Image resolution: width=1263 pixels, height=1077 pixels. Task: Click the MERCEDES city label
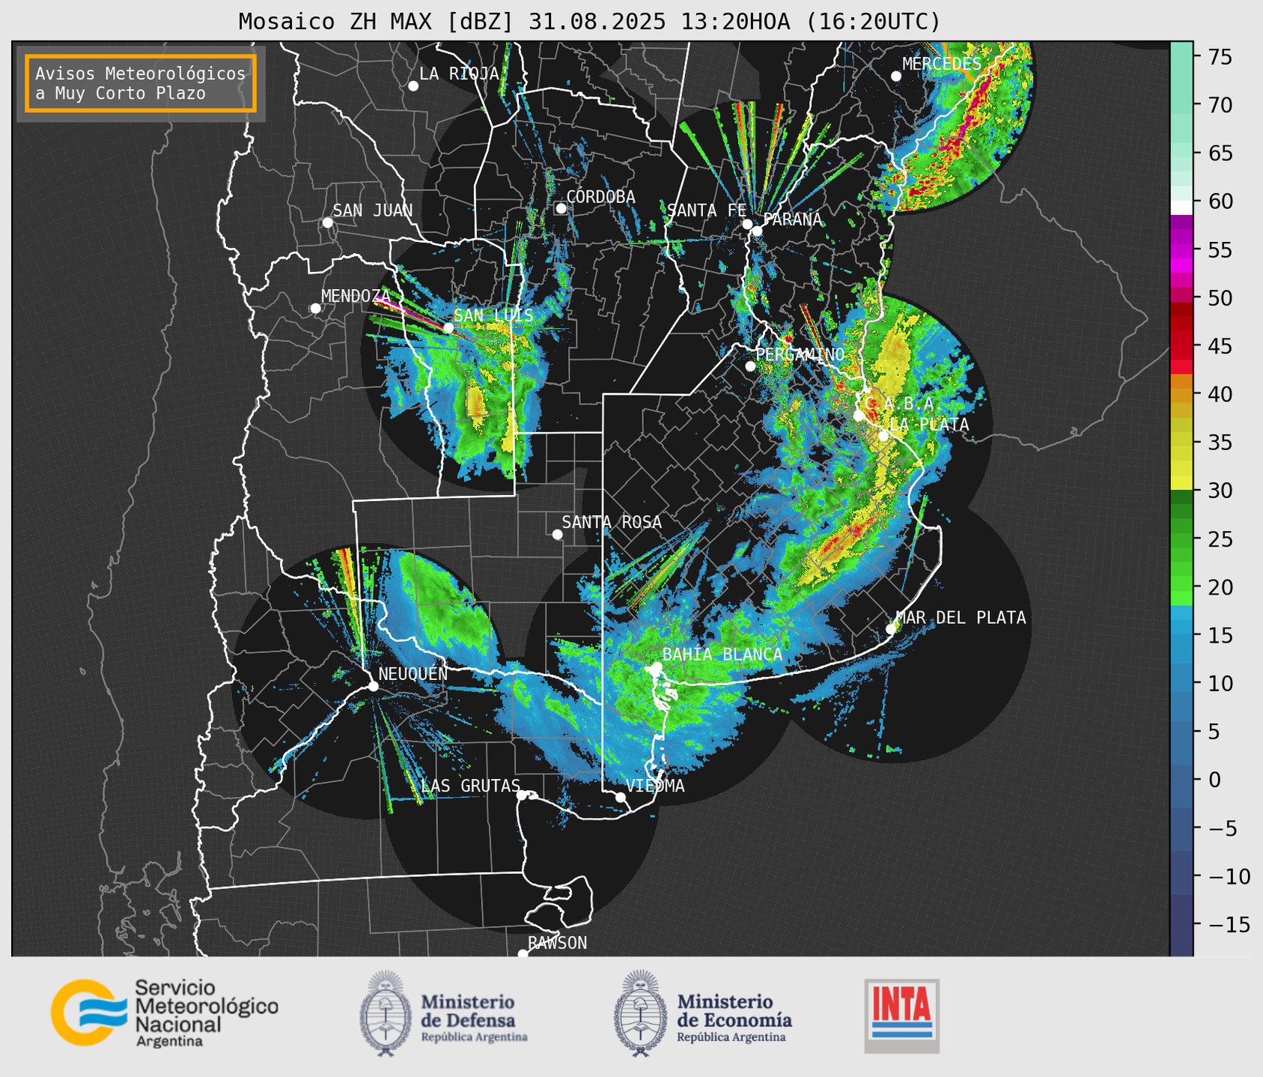pyautogui.click(x=942, y=64)
